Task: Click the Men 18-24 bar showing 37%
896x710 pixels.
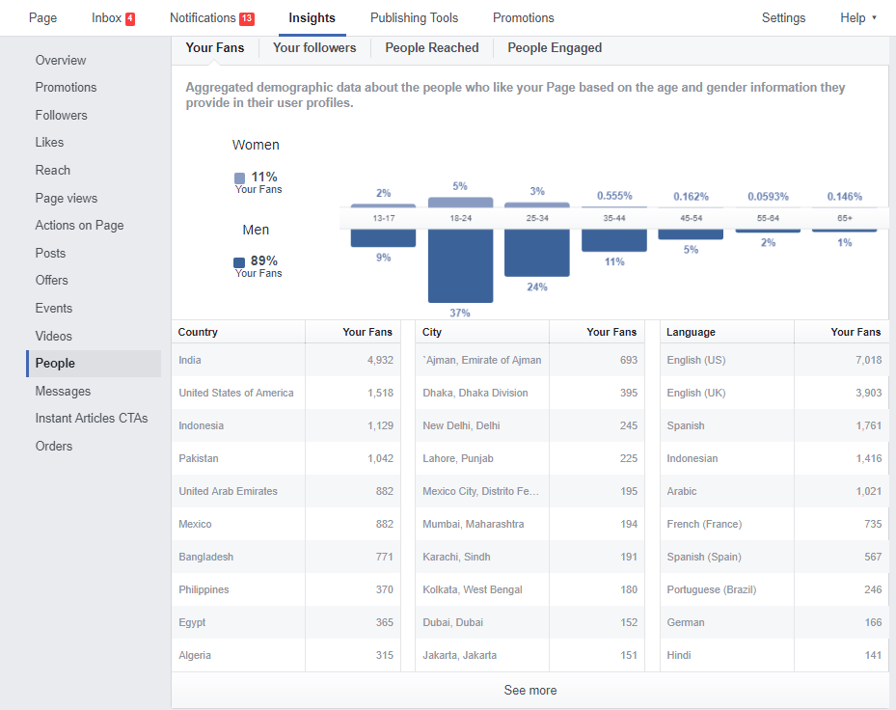Action: click(x=461, y=266)
